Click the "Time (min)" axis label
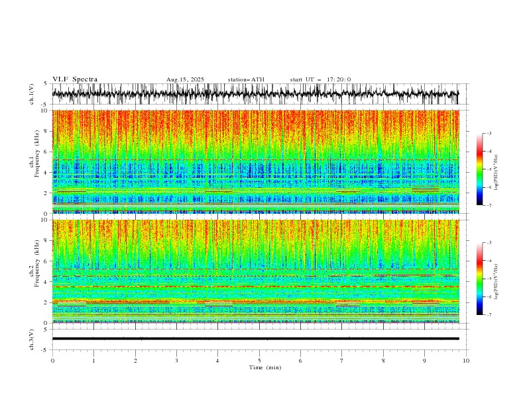Viewport: 525px width, 405px height. pyautogui.click(x=265, y=367)
